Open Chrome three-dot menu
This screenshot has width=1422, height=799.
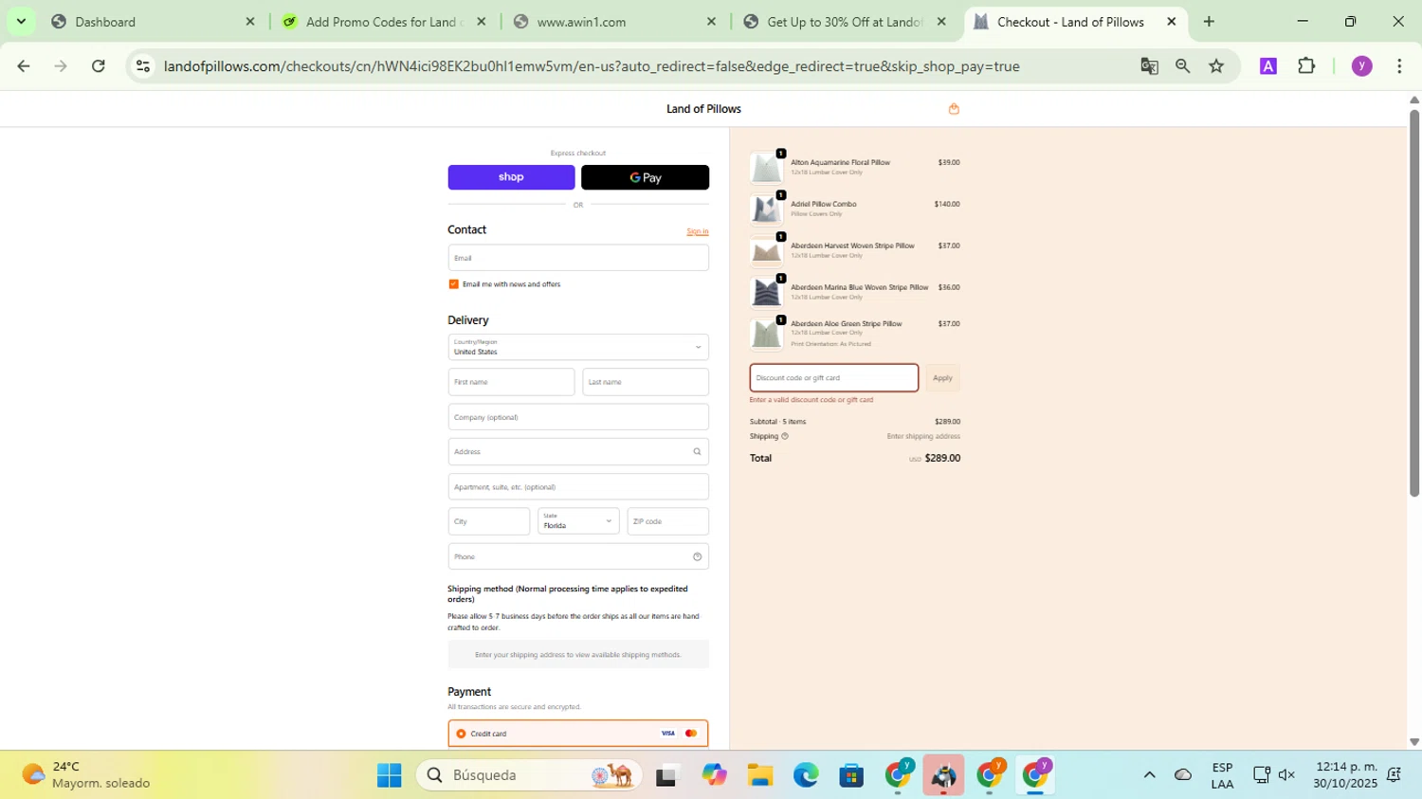point(1399,66)
